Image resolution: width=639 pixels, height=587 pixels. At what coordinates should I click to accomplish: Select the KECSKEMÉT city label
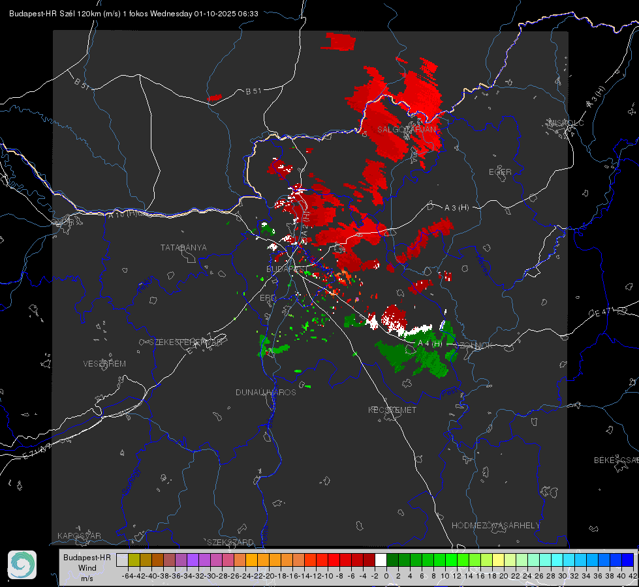pyautogui.click(x=392, y=410)
